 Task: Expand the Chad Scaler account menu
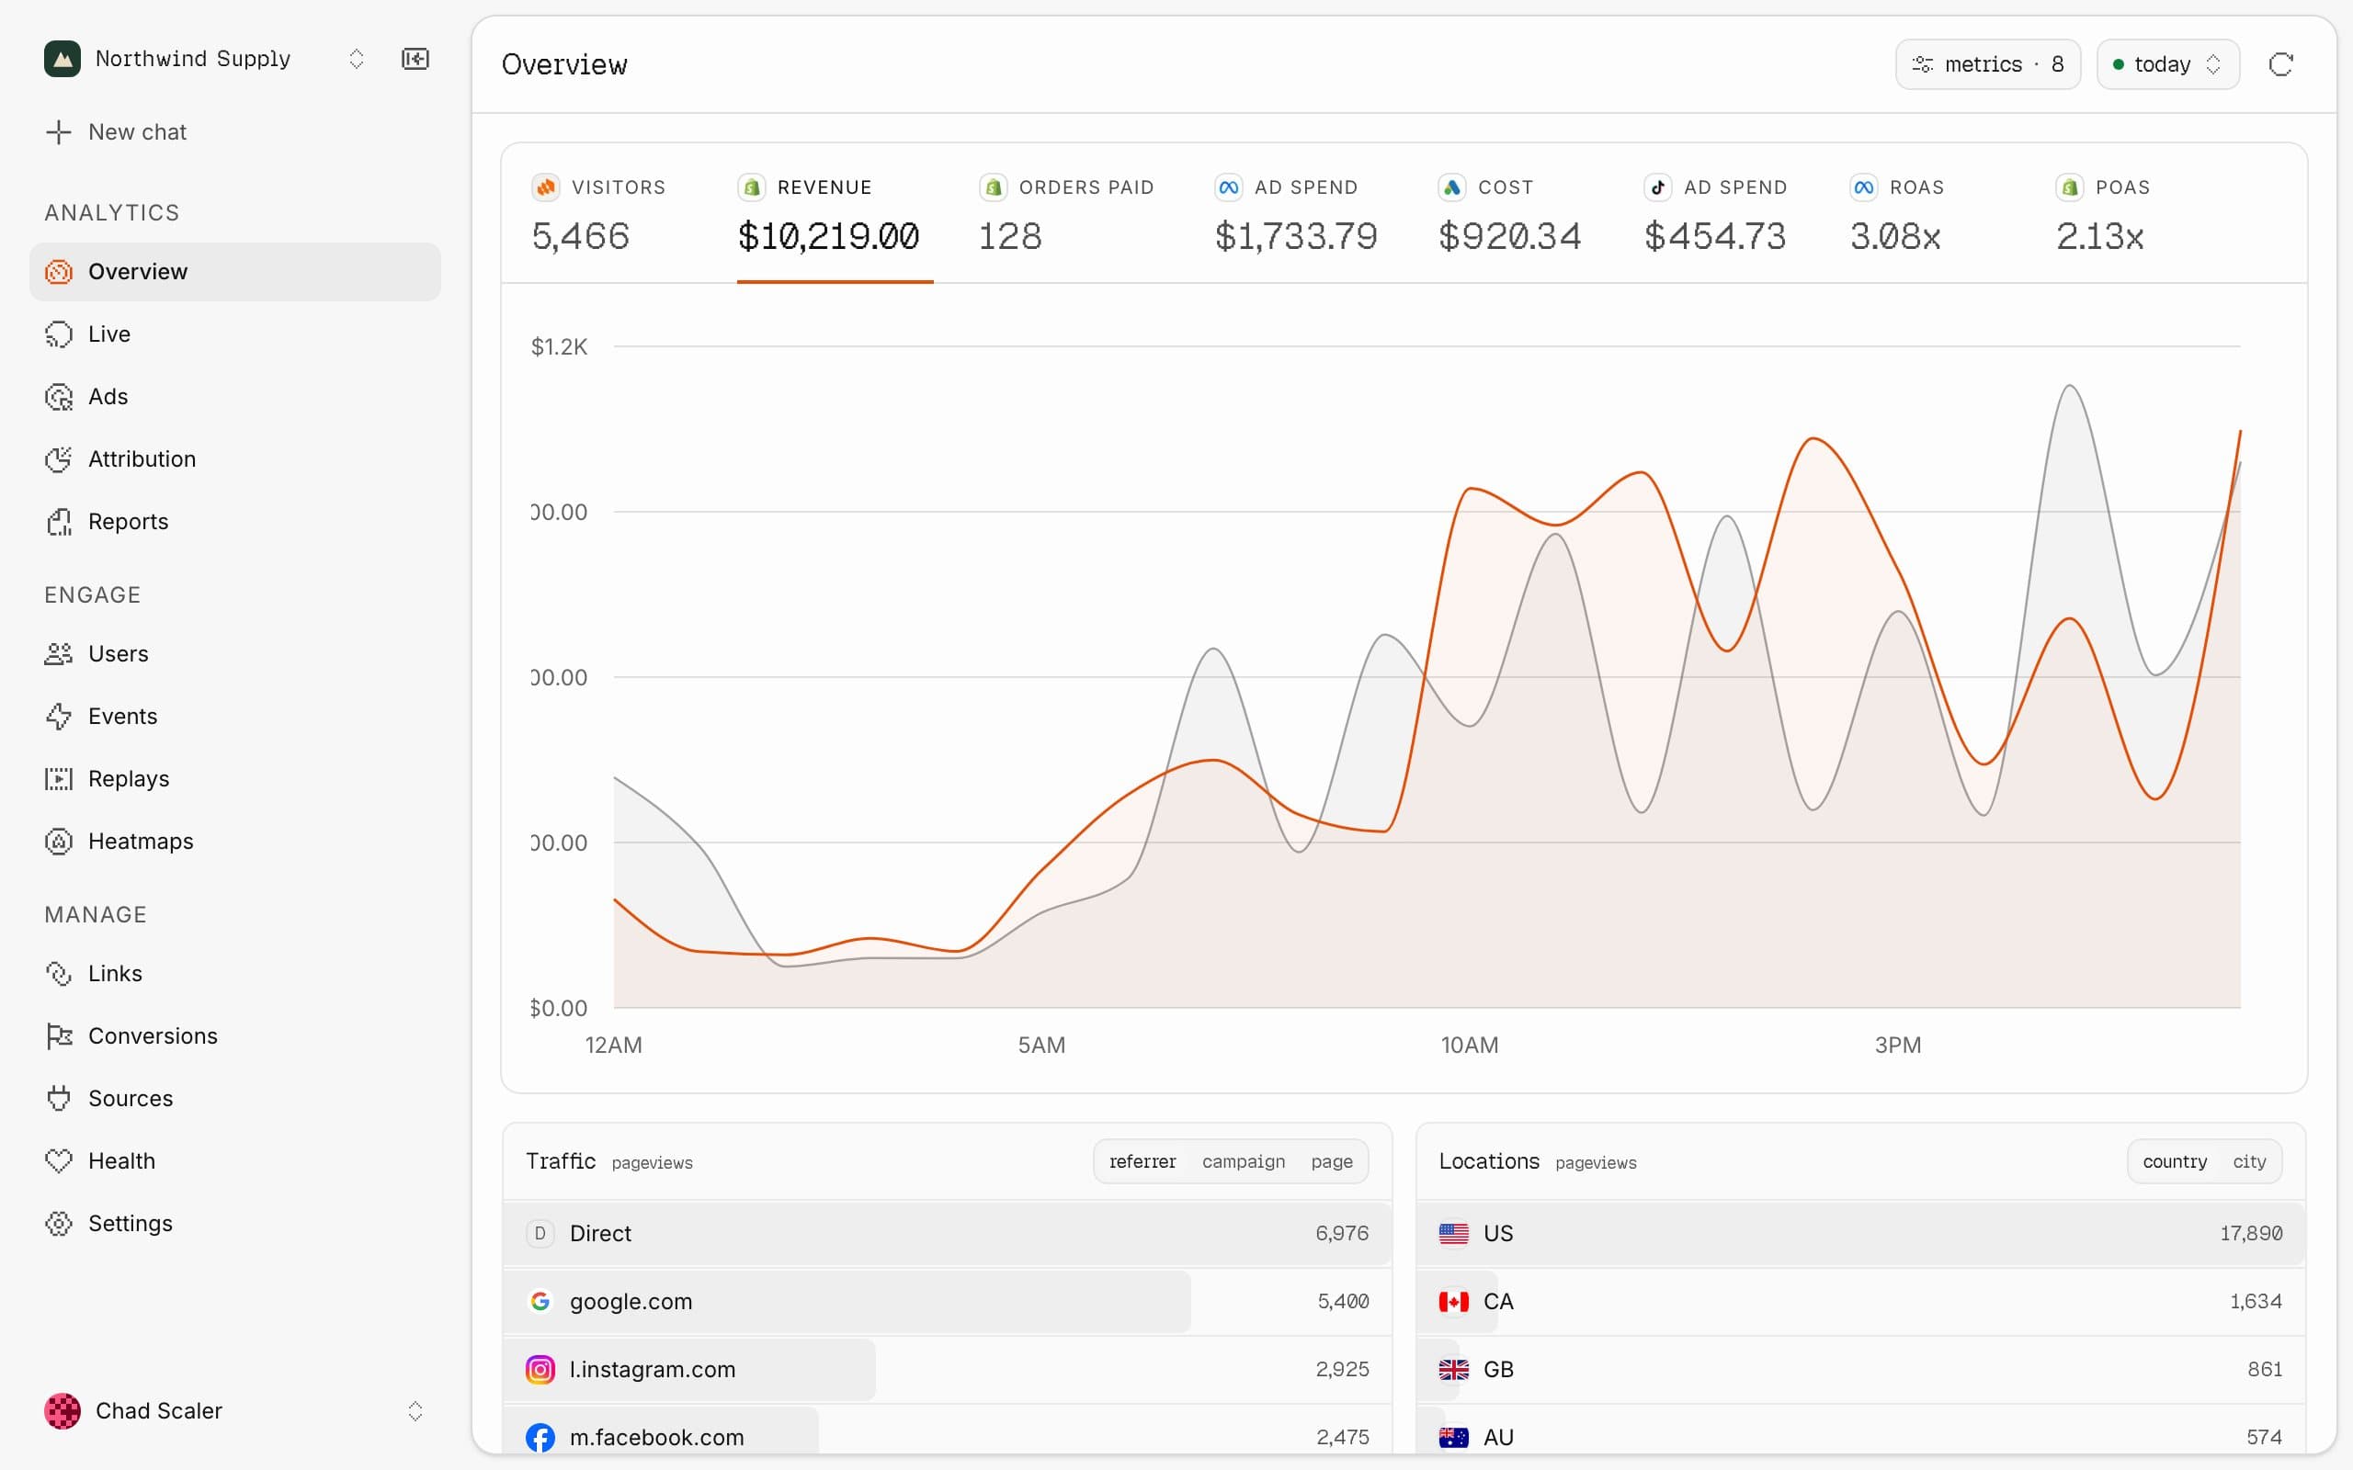tap(415, 1410)
